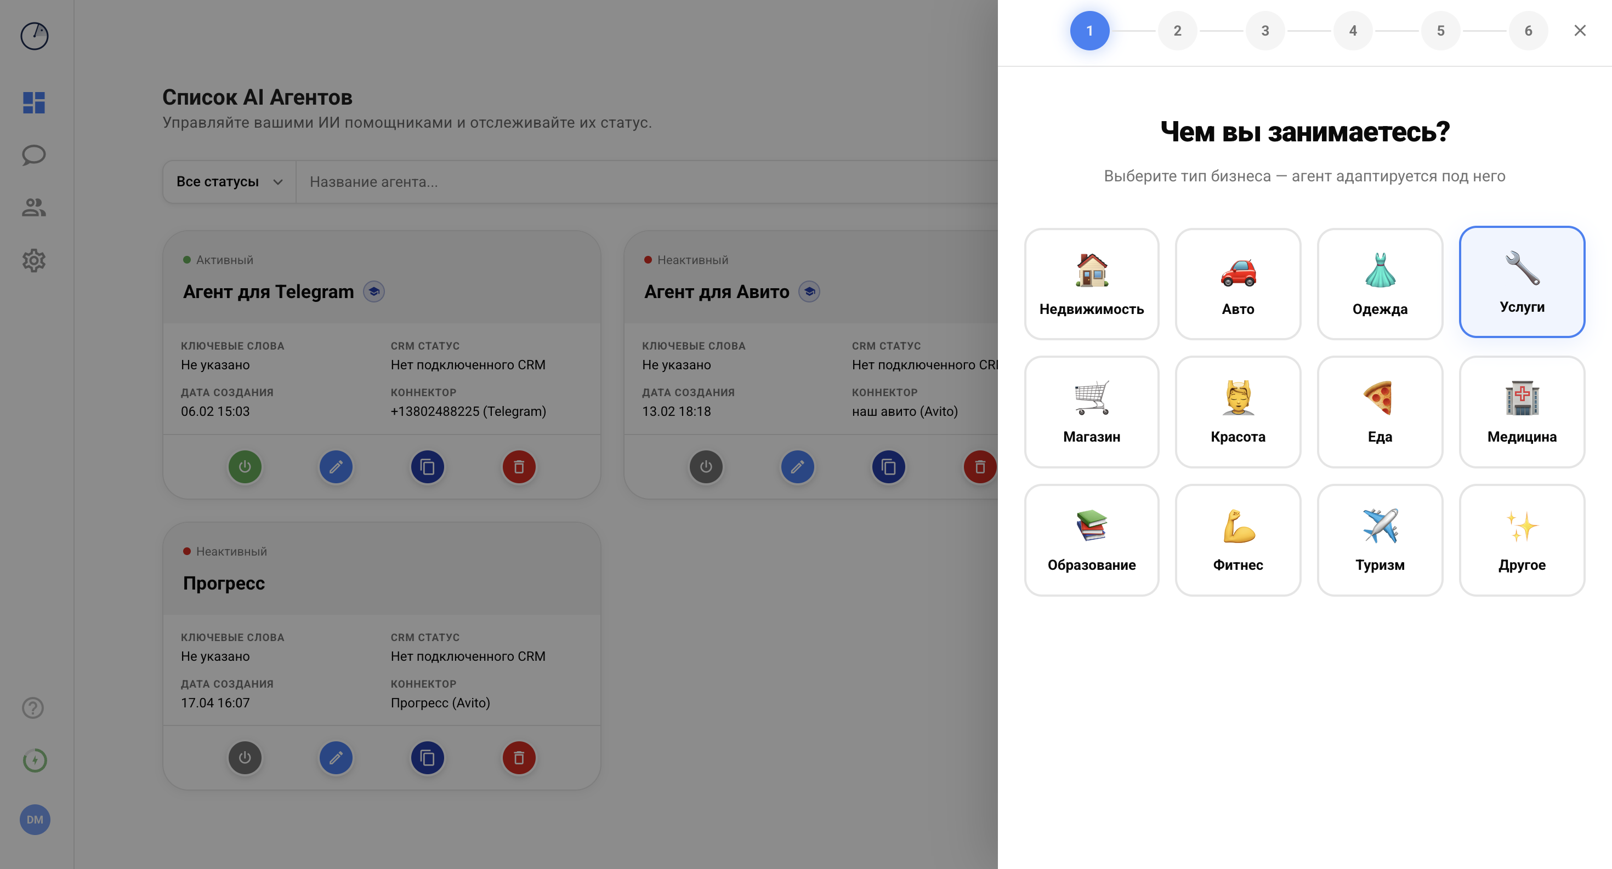Viewport: 1612px width, 869px height.
Task: Toggle power for Агент для Авито
Action: click(x=706, y=466)
